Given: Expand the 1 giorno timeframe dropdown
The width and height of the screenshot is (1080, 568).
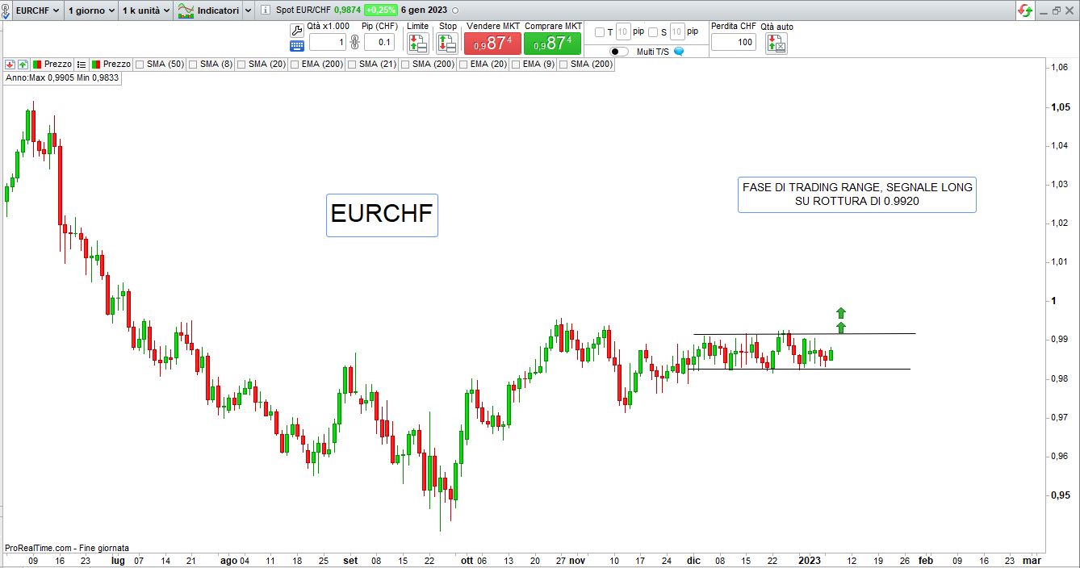Looking at the screenshot, I should point(91,10).
